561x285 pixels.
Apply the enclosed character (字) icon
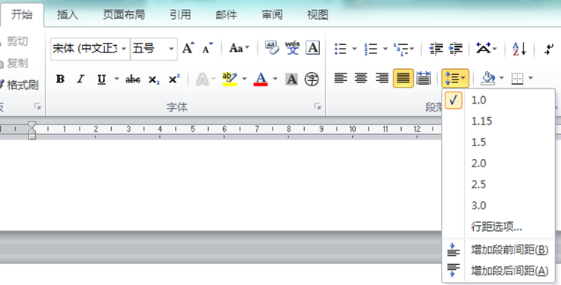point(312,79)
